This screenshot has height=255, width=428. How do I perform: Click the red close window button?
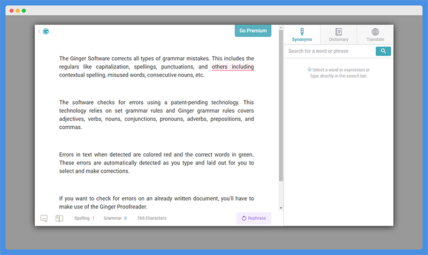coord(11,11)
